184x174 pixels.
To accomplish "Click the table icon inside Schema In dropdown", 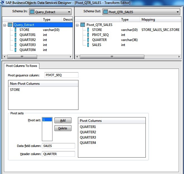I will (32, 12).
